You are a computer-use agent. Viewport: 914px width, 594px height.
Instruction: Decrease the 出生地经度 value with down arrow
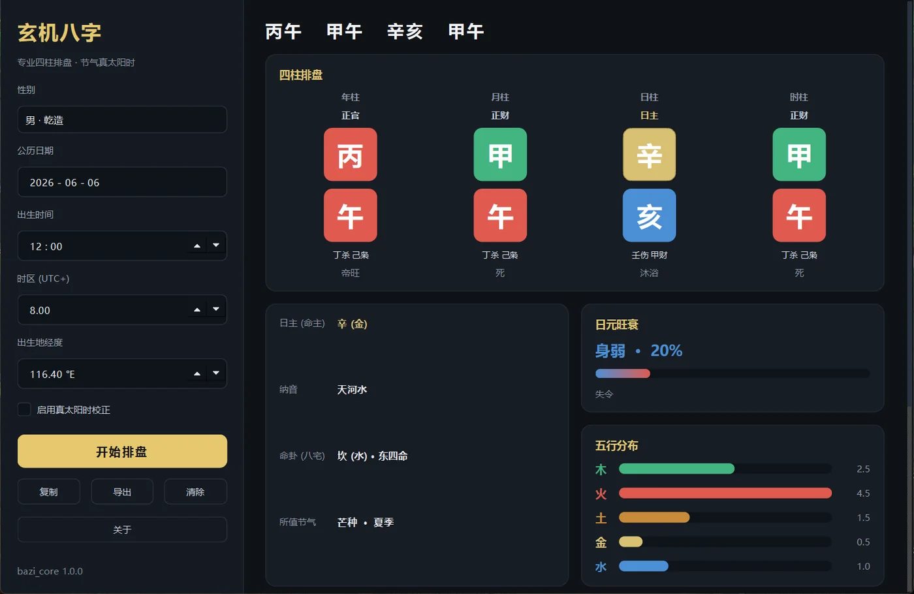(216, 373)
